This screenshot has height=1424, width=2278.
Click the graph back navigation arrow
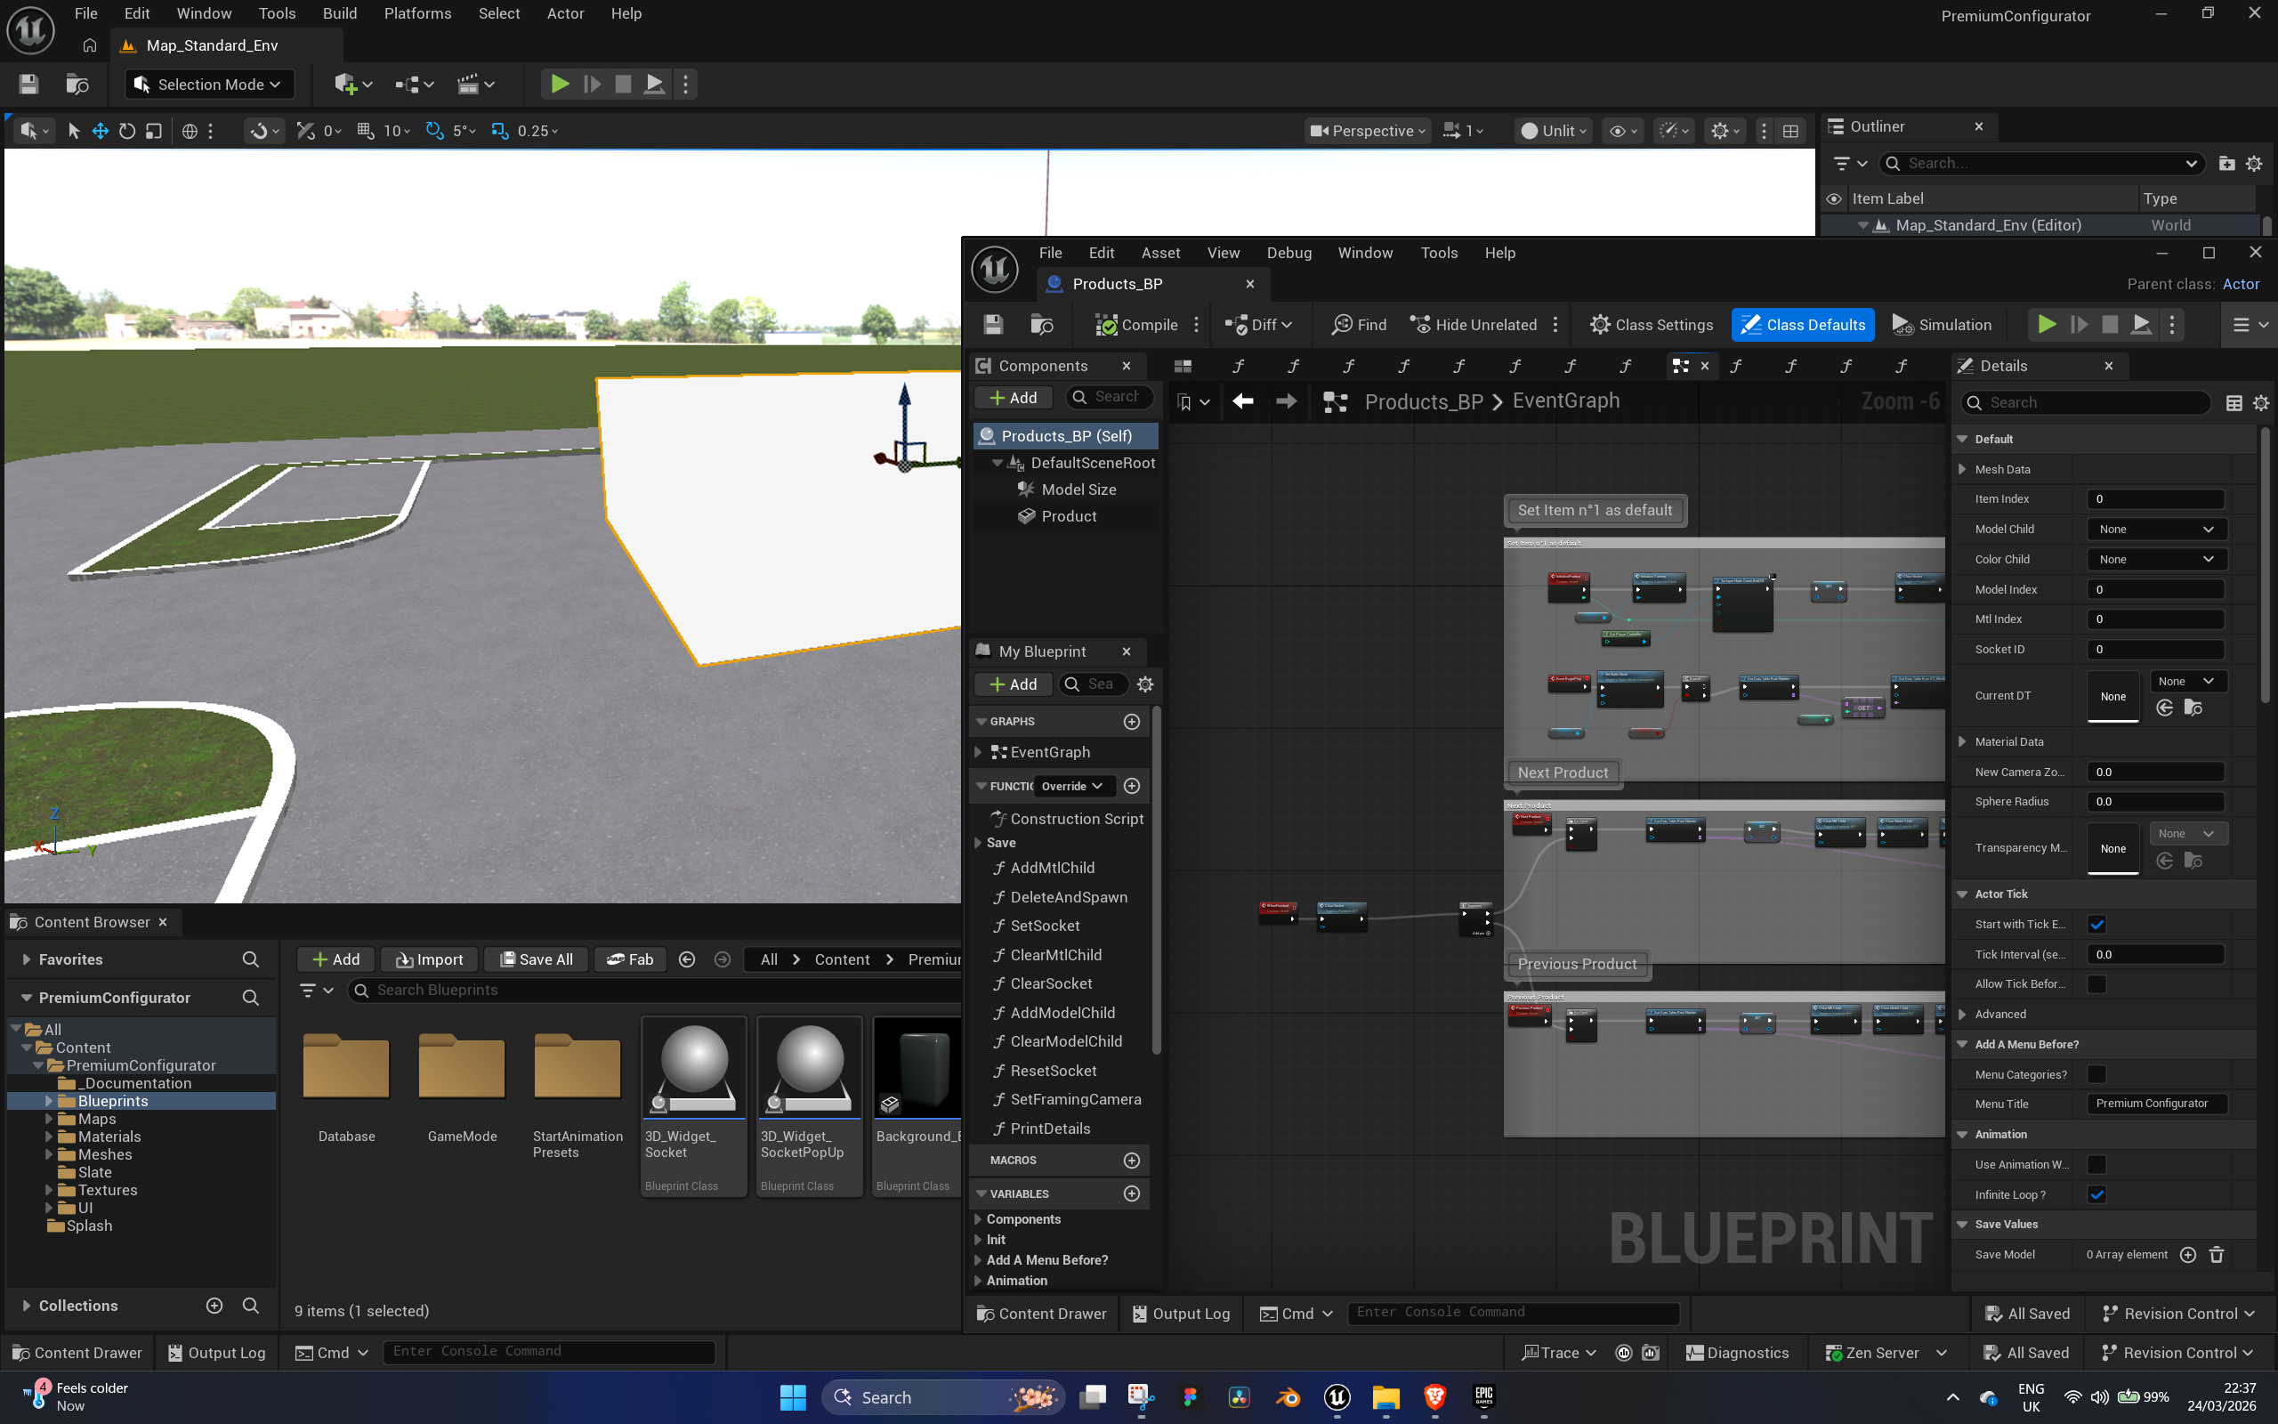coord(1242,401)
